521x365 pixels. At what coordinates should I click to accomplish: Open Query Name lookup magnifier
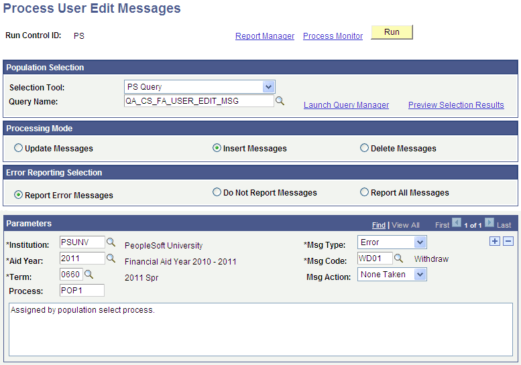280,101
